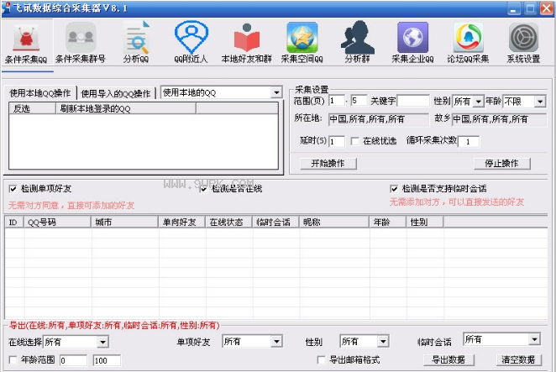Sort by 在线状态 column header
556x372 pixels.
pyautogui.click(x=228, y=223)
